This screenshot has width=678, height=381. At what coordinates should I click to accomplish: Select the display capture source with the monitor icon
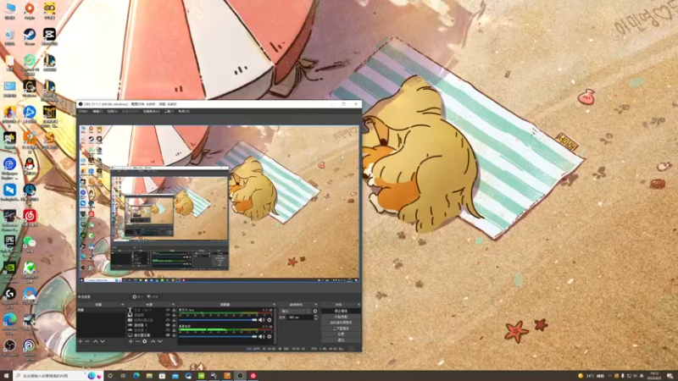(130, 335)
